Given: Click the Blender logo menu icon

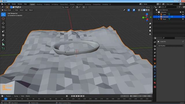Looking at the screenshot, I should (x=2, y=4).
